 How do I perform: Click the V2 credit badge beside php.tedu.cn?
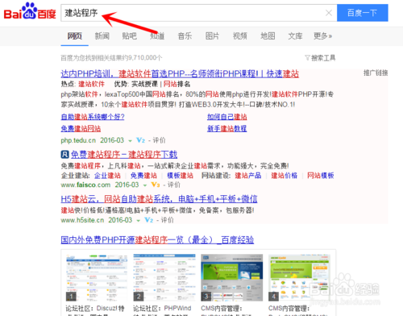point(141,140)
